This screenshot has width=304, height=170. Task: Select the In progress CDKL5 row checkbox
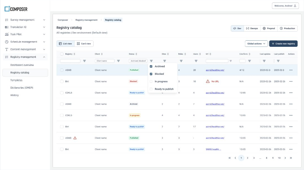pos(62,115)
